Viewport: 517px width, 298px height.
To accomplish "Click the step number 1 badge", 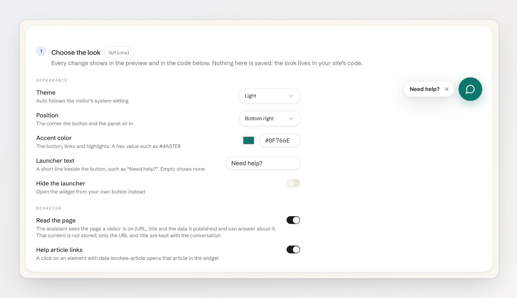I will [41, 51].
